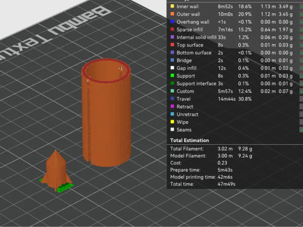
Task: Click the Total Filament weight 9.28 g
Action: click(245, 149)
